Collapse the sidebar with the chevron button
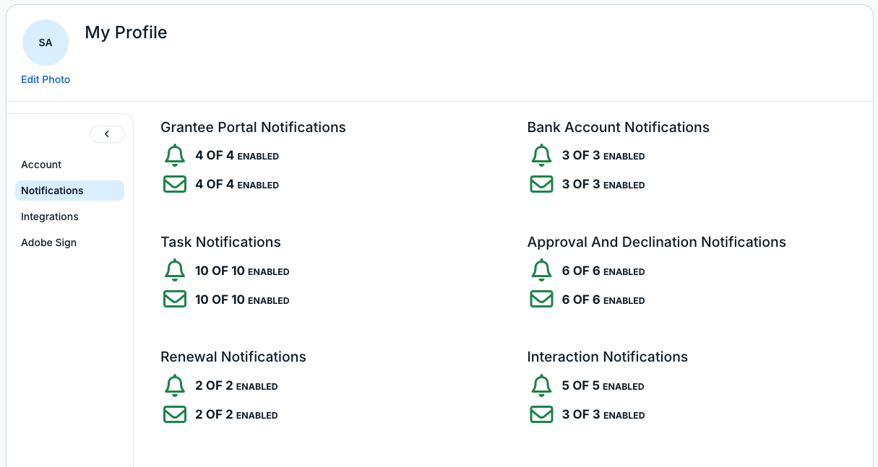The image size is (878, 467). click(107, 134)
